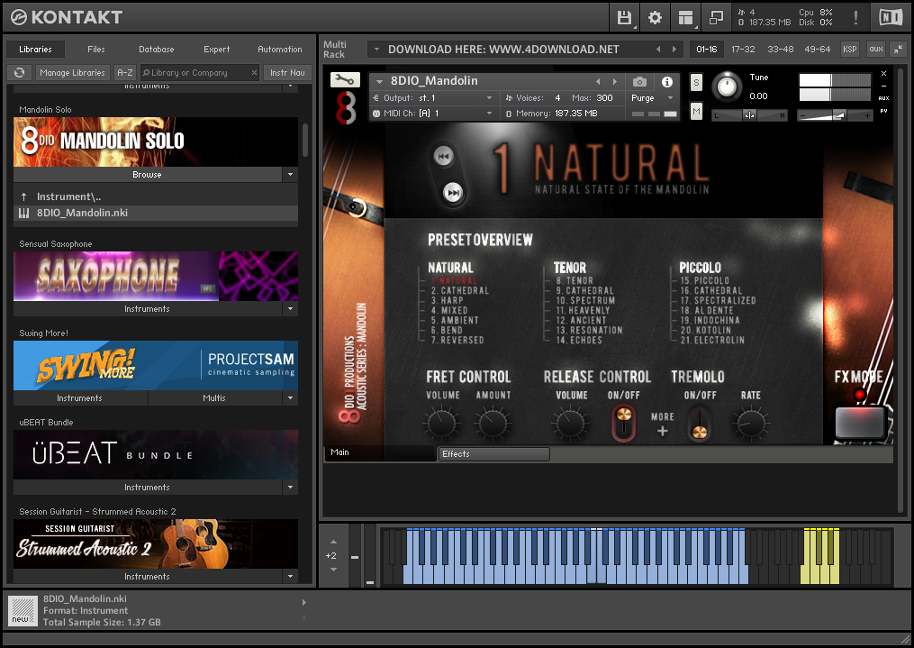Open multi rack name dropdown
The image size is (914, 648).
(x=376, y=50)
